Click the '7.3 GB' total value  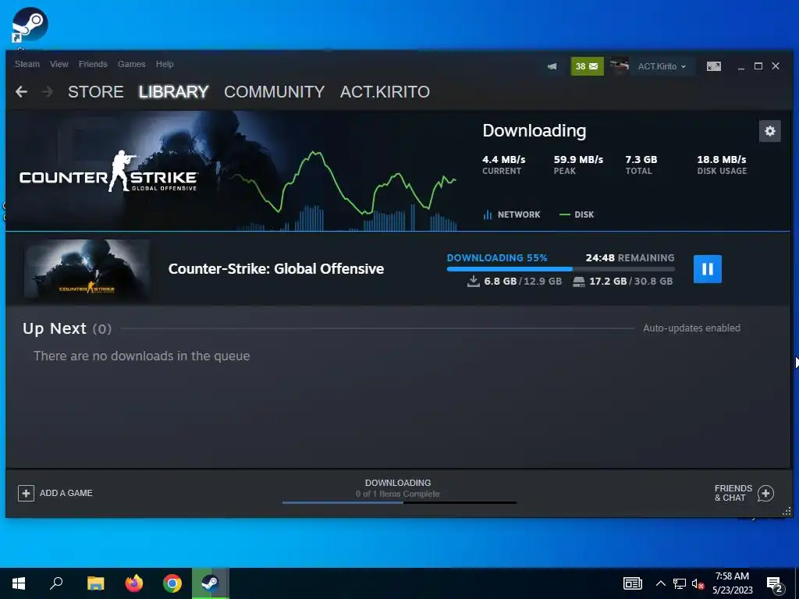pyautogui.click(x=641, y=159)
